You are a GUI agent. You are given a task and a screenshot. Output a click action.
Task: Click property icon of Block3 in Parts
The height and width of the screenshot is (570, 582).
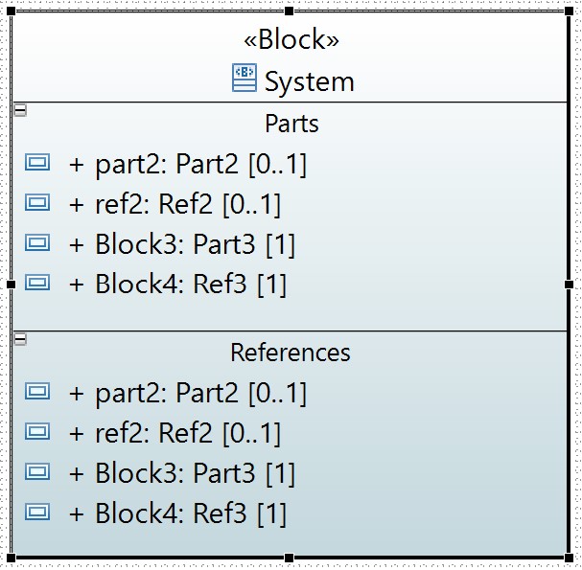[x=37, y=242]
